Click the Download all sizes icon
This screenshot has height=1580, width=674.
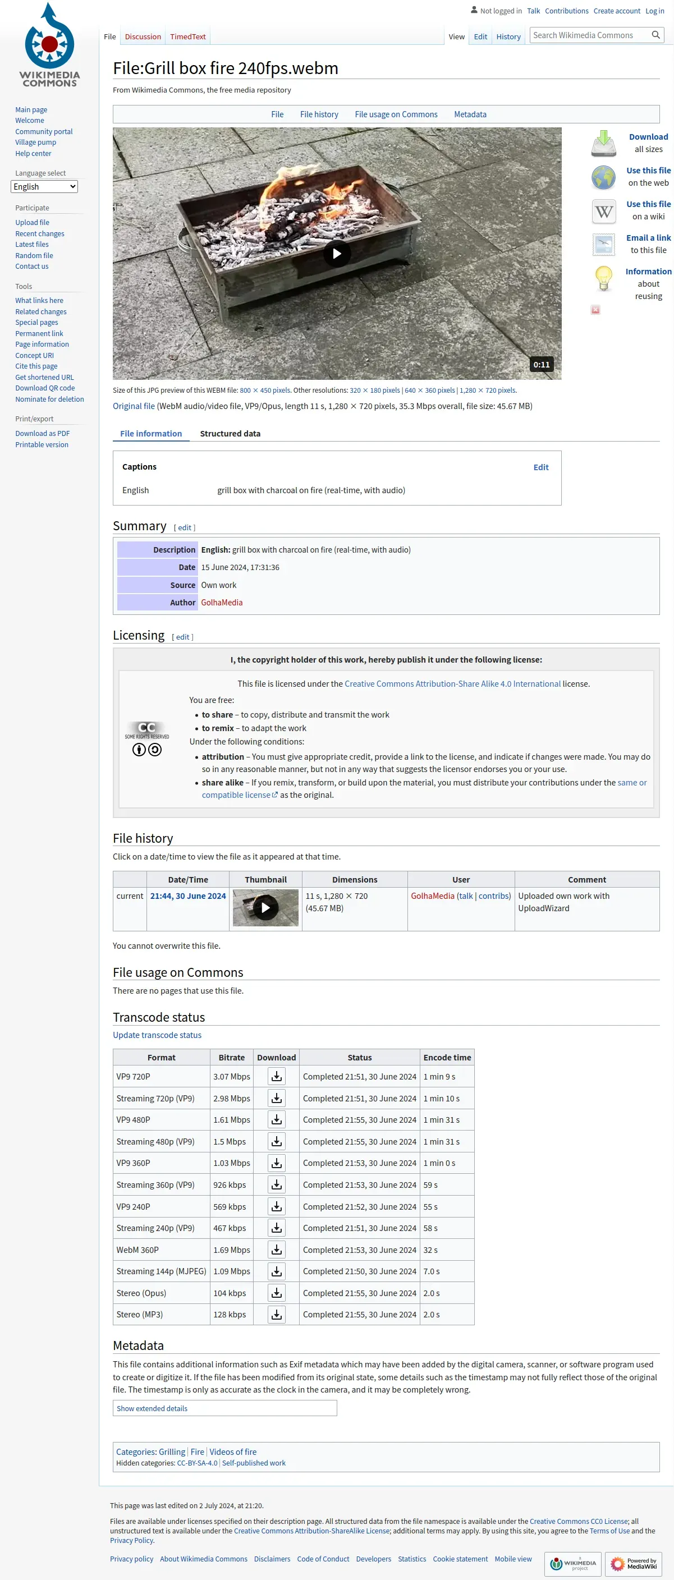click(603, 144)
